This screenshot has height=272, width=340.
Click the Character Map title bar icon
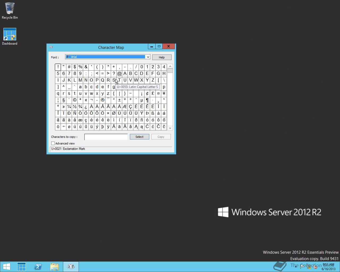click(51, 47)
